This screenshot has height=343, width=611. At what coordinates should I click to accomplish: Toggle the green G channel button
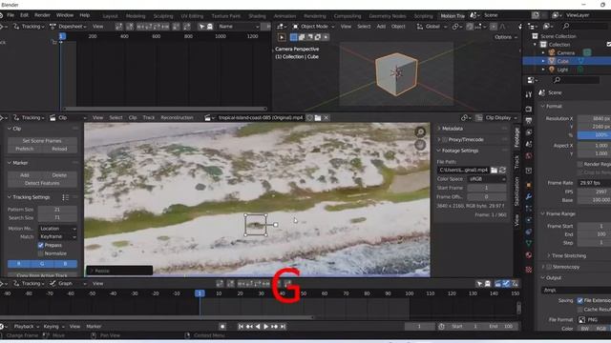42,264
